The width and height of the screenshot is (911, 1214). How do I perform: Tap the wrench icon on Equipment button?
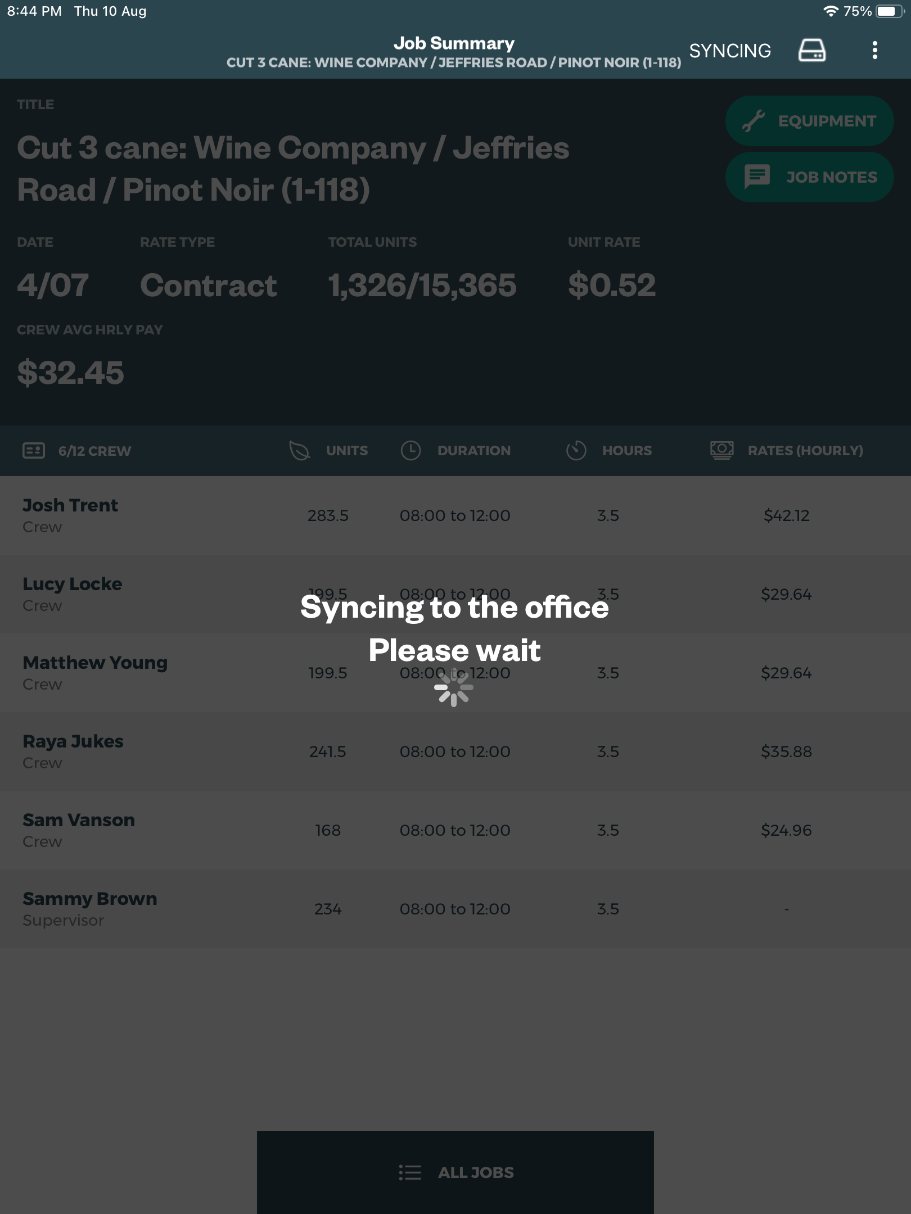click(x=753, y=121)
